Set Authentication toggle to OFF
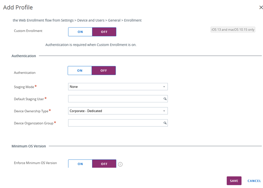Image resolution: width=263 pixels, height=188 pixels. pos(104,70)
